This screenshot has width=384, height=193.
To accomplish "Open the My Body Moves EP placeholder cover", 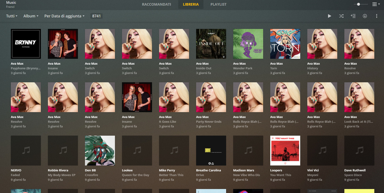I will [x=63, y=151].
